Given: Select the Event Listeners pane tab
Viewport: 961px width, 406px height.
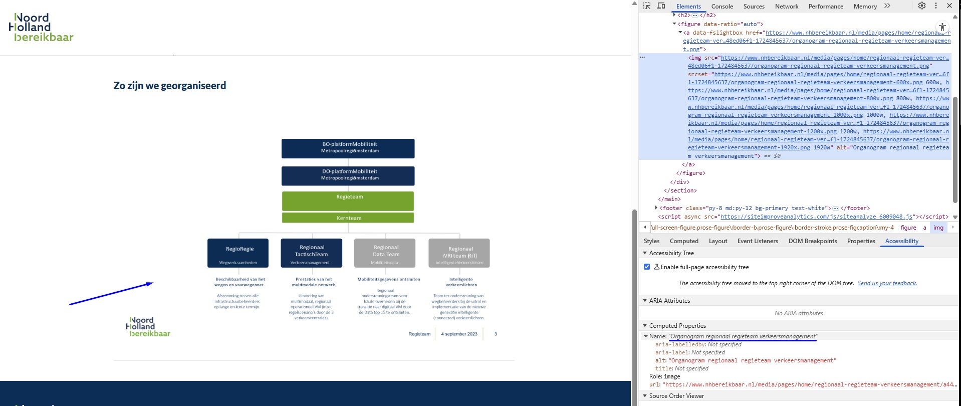Looking at the screenshot, I should (x=757, y=241).
